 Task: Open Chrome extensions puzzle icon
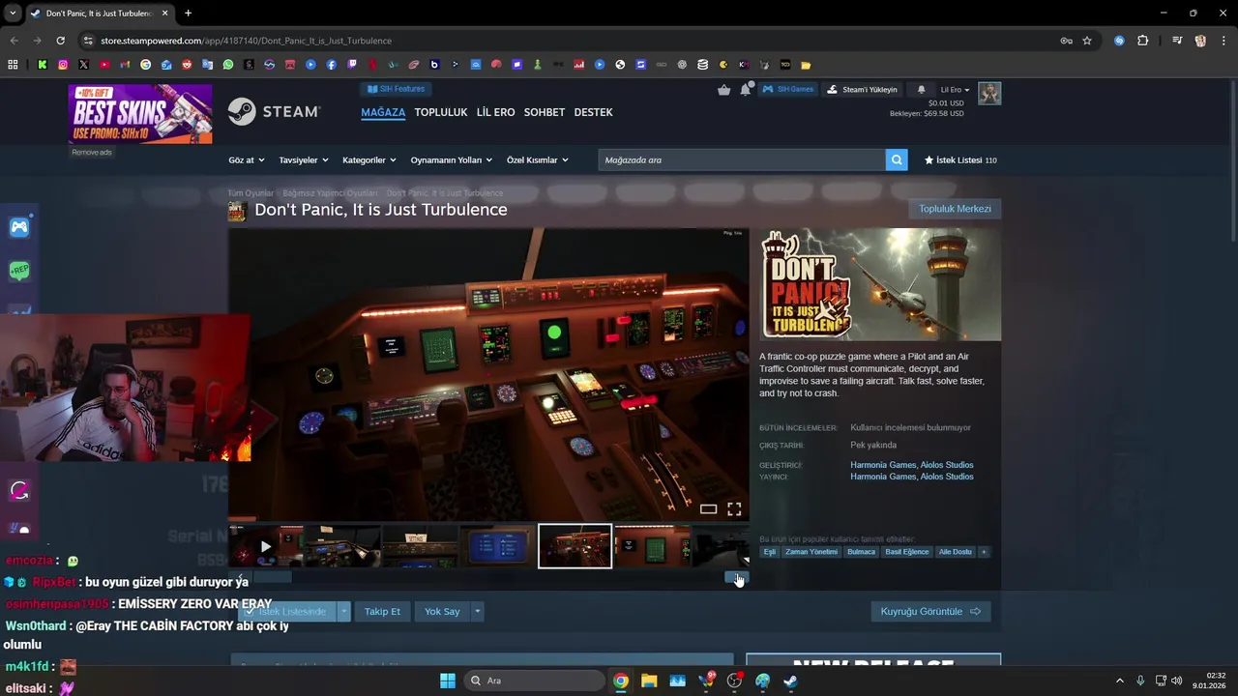point(1143,41)
